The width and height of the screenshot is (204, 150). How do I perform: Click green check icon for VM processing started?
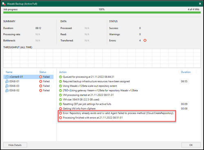(x=60, y=95)
